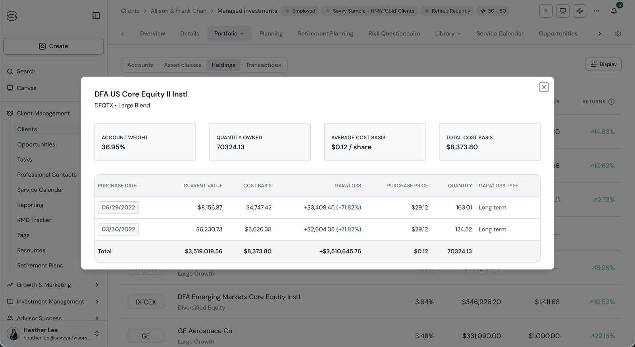Switch to the Overview tab
The image size is (635, 347).
tap(152, 34)
